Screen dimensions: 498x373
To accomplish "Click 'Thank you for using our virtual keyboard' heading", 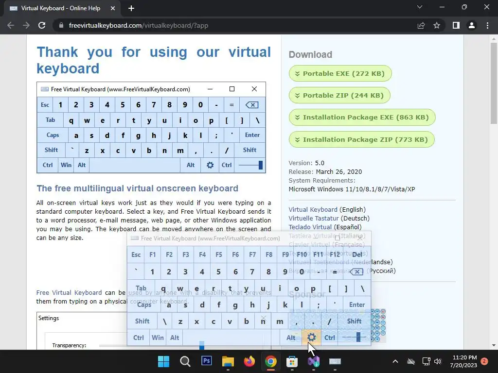I will pos(154,60).
